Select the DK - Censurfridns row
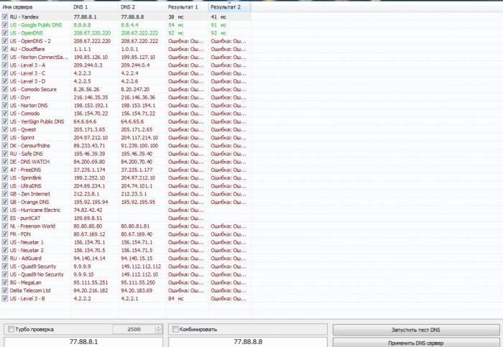 [126, 146]
